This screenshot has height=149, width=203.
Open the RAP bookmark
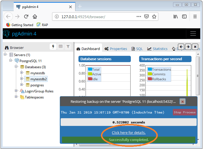click(42, 25)
